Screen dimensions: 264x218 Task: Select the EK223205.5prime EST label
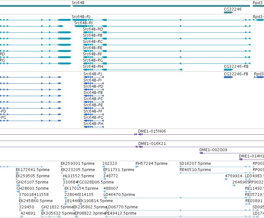(x=78, y=169)
